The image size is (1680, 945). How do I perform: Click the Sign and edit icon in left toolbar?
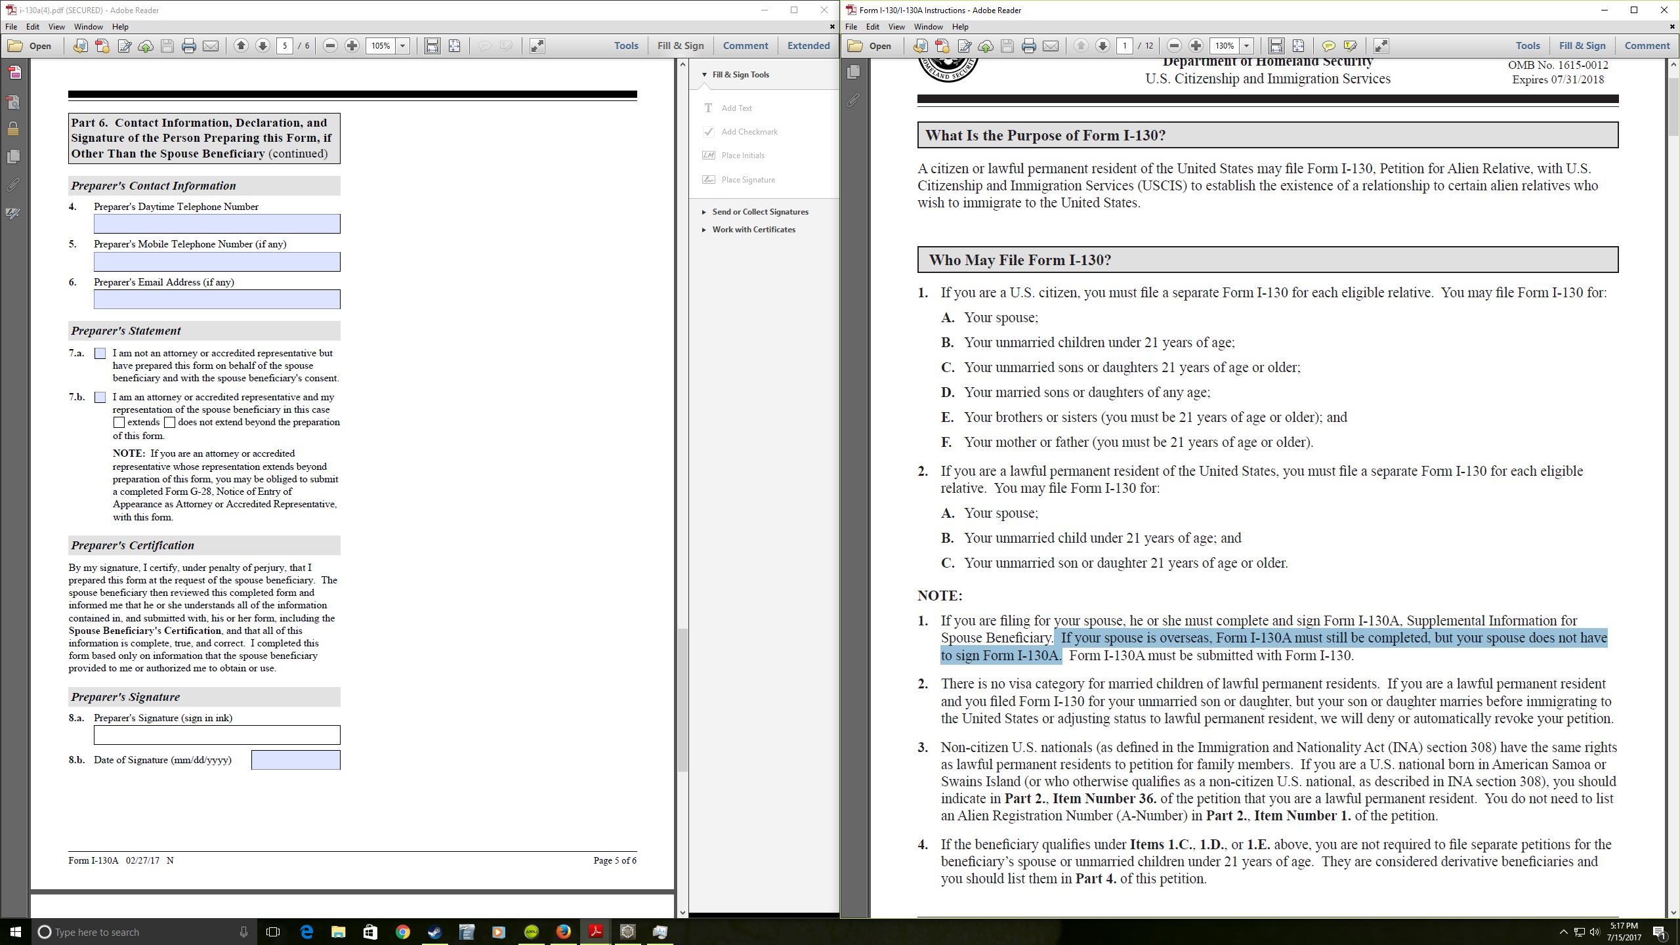[x=124, y=46]
